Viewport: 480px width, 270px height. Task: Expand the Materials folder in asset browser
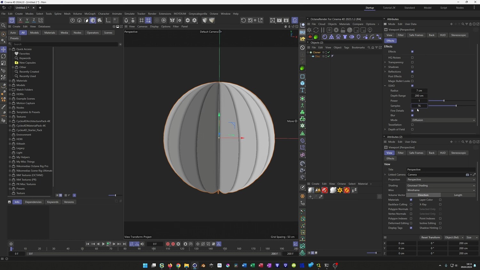point(10,81)
